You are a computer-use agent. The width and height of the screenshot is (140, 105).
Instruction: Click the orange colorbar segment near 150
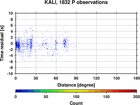[106, 91]
